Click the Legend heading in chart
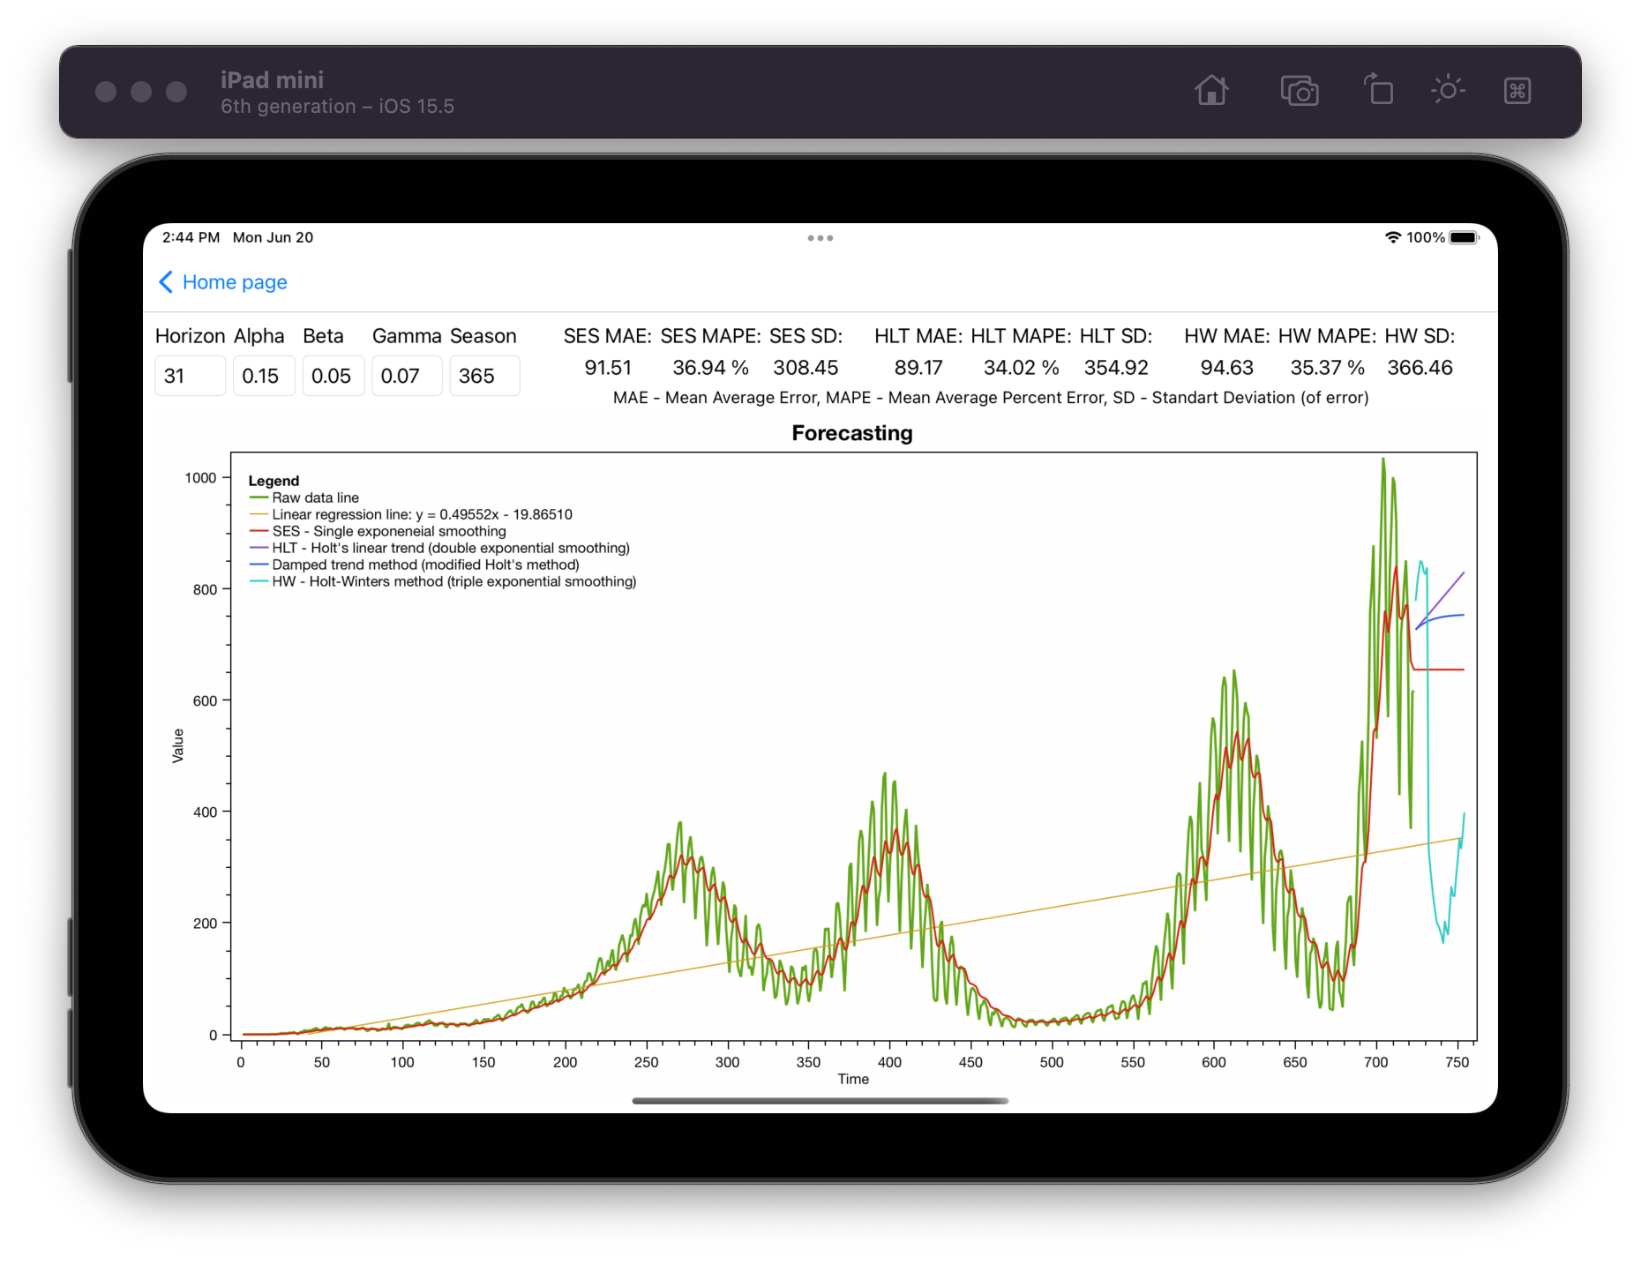The image size is (1641, 1272). point(273,481)
